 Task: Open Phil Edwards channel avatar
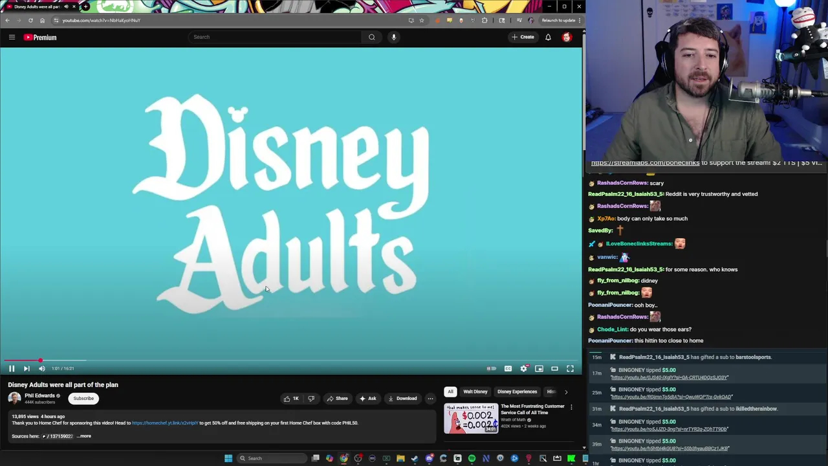pos(14,398)
